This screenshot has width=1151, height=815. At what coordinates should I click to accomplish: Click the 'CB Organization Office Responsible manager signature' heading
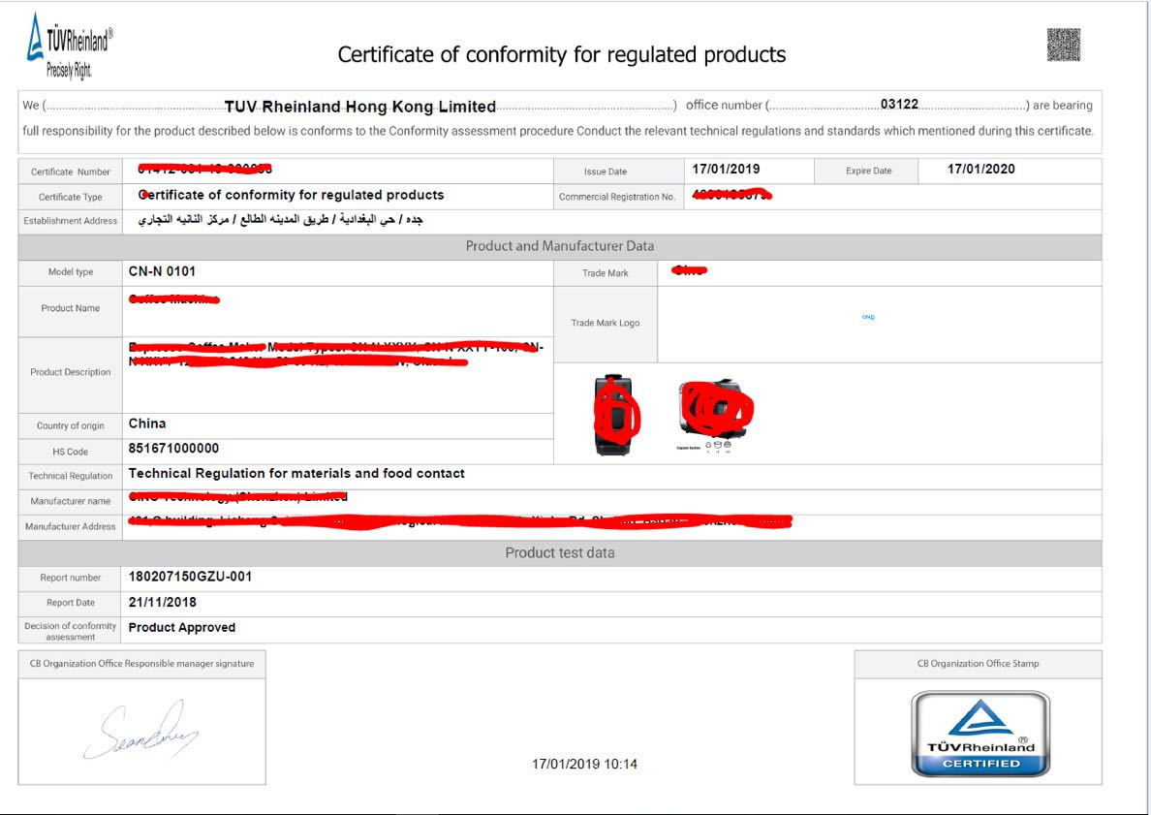141,664
